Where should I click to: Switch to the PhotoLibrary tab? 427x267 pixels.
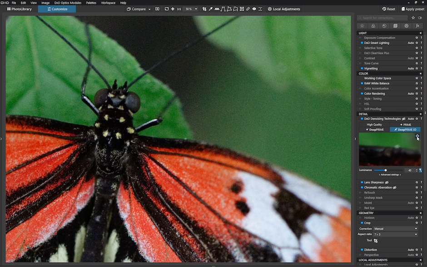[20, 9]
